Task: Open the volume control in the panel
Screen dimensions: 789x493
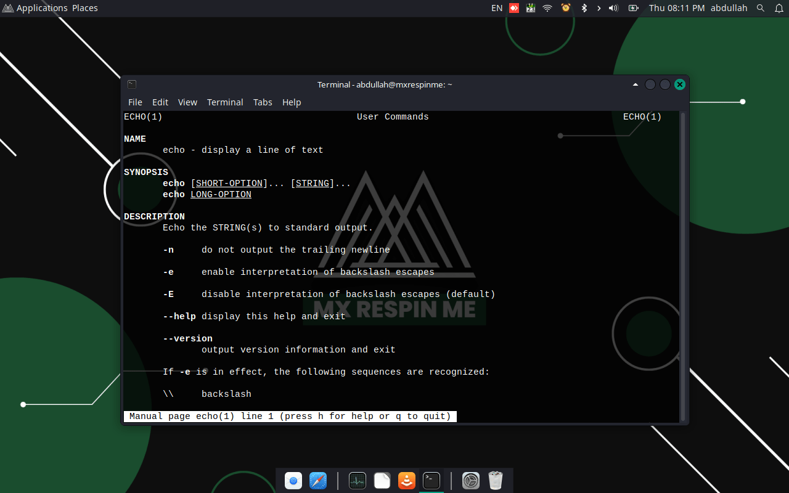Action: [613, 8]
